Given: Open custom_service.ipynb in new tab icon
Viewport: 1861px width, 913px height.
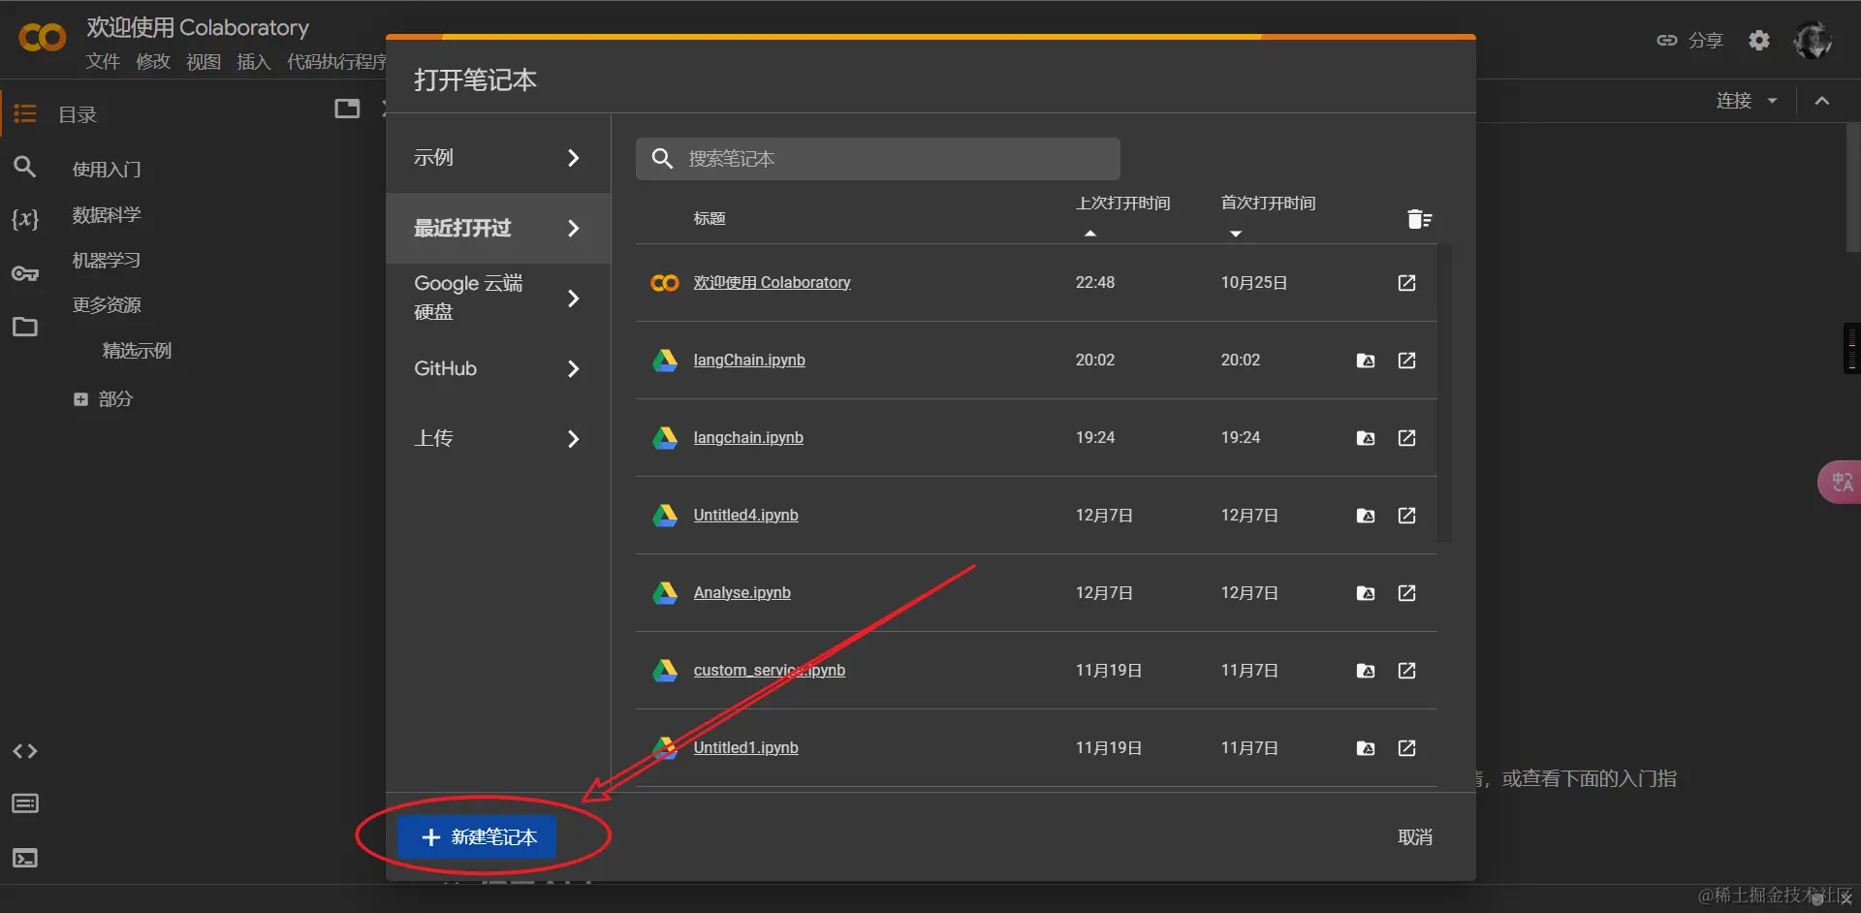Looking at the screenshot, I should pos(1406,671).
